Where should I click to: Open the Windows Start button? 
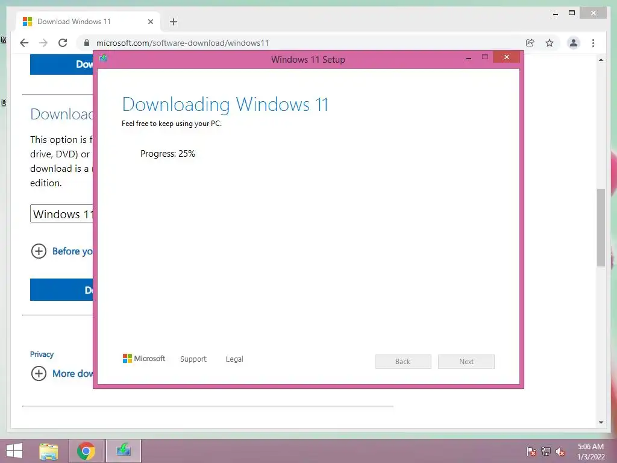[14, 451]
